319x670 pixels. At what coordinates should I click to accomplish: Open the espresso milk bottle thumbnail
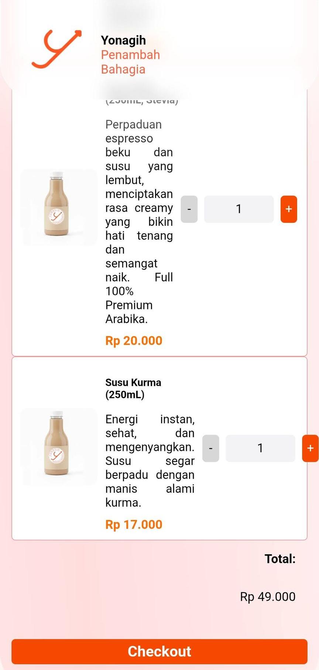[x=58, y=207]
